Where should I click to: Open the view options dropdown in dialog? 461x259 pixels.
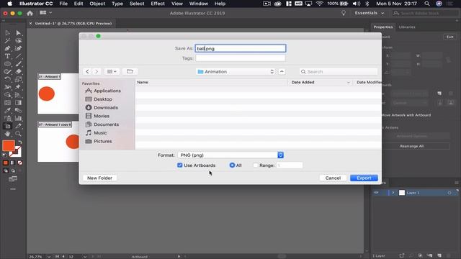click(112, 71)
